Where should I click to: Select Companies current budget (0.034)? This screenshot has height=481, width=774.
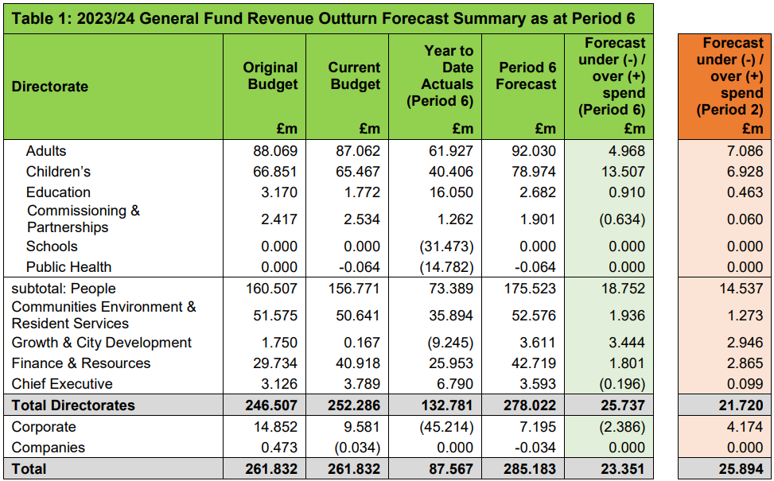[x=357, y=448]
